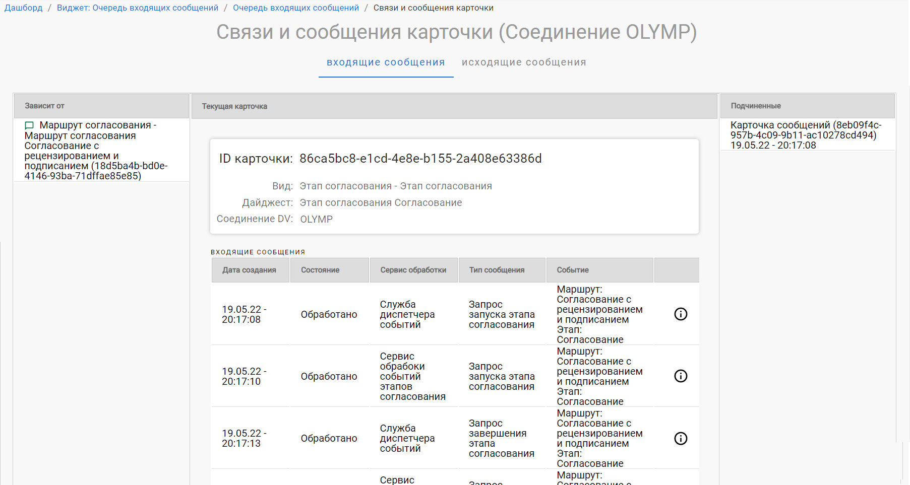Image resolution: width=910 pixels, height=485 pixels.
Task: Open Виджет: Очередь входящих сообщений breadcrumb link
Action: [x=138, y=8]
